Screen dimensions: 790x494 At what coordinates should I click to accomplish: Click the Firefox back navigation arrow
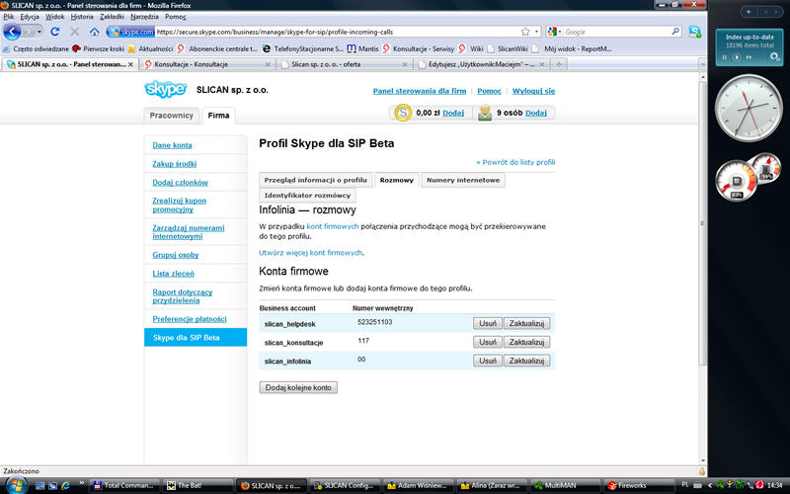(x=14, y=32)
